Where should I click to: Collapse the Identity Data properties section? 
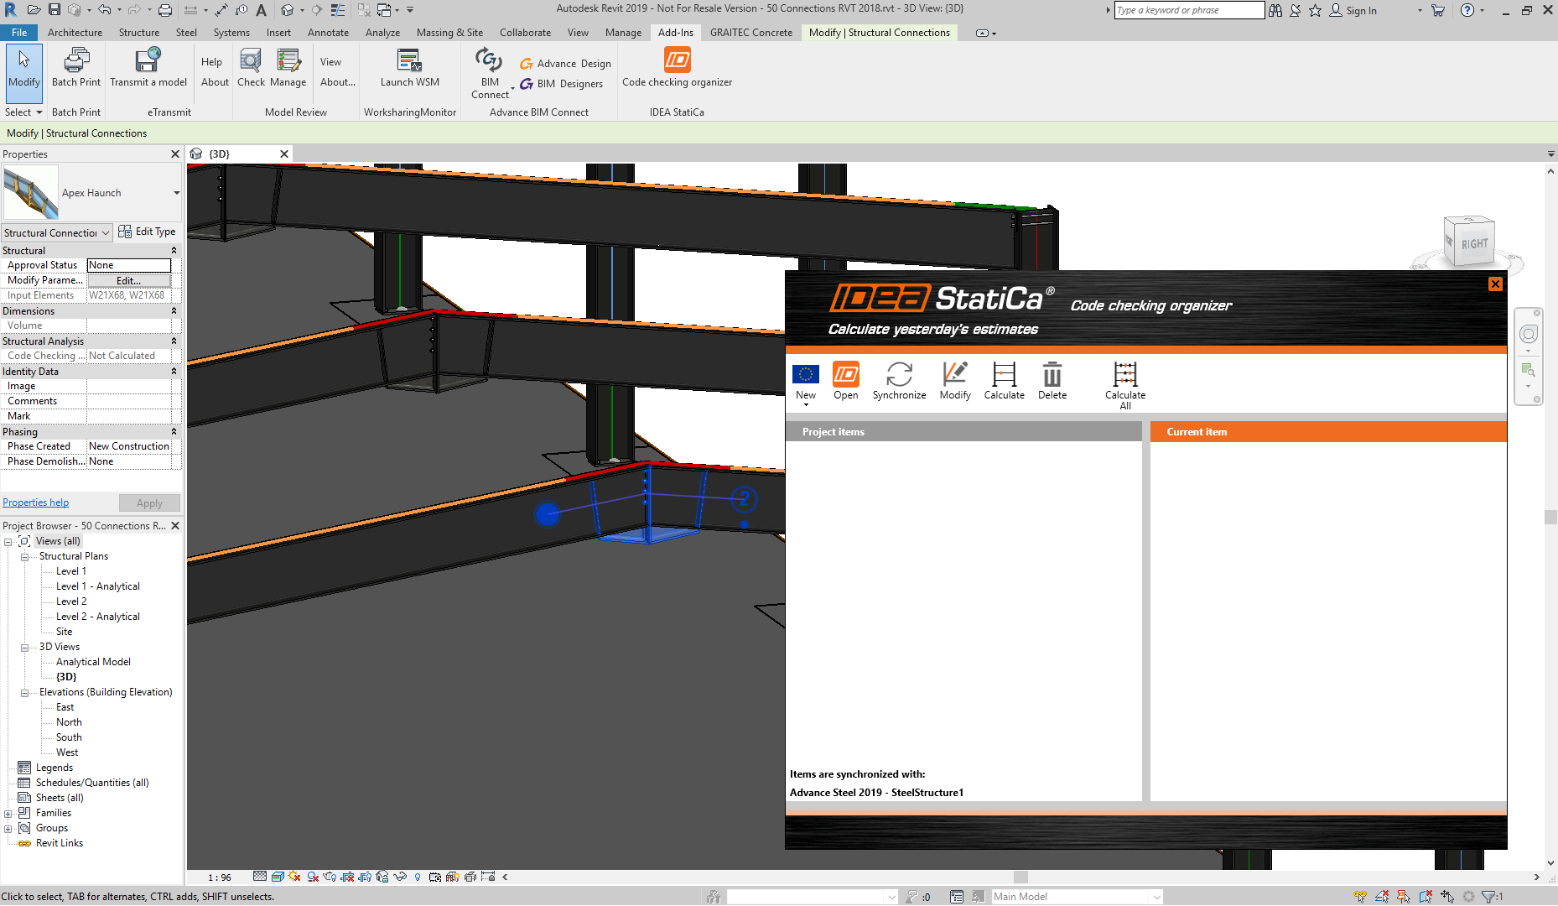tap(174, 372)
